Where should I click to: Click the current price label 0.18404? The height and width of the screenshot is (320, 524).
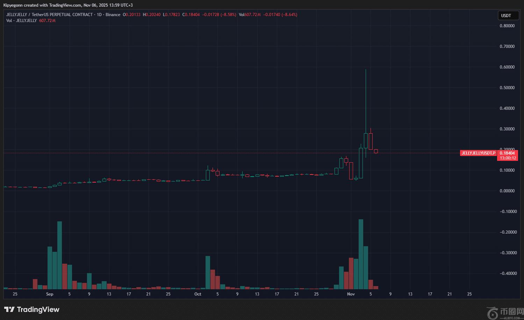507,153
